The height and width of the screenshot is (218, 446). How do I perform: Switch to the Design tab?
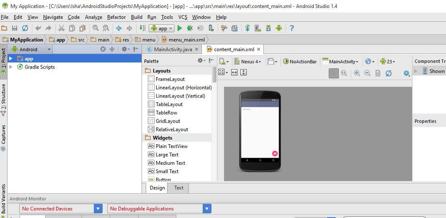point(157,188)
